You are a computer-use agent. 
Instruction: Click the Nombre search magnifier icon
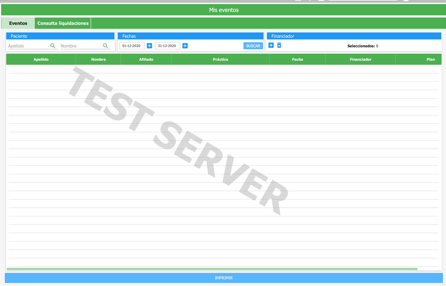pyautogui.click(x=105, y=45)
